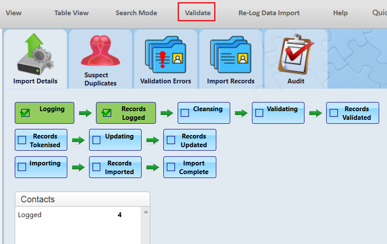The image size is (387, 244).
Task: Open the Audit clipboard icon
Action: (x=296, y=54)
